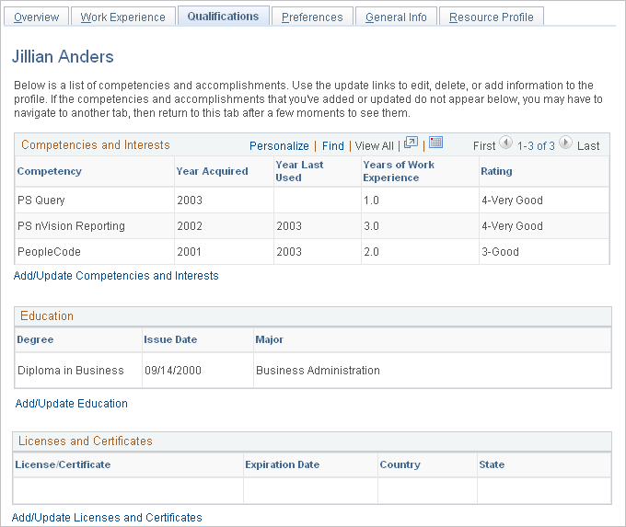Click the Jillian Anders heading
The width and height of the screenshot is (626, 527).
(x=63, y=57)
